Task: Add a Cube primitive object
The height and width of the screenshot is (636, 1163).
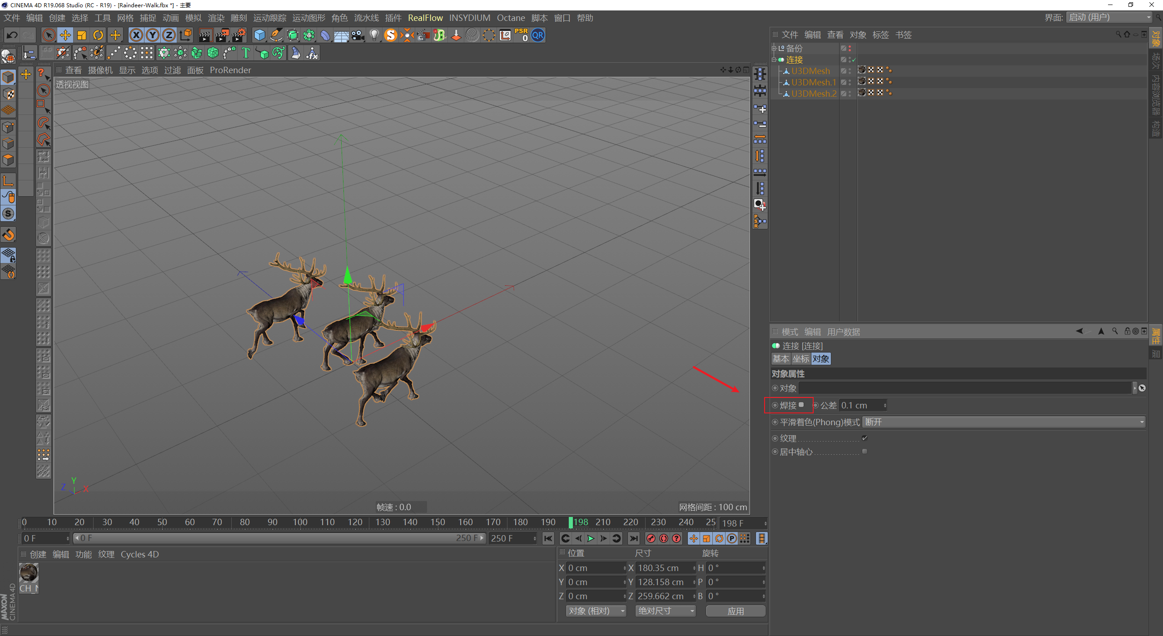Action: pyautogui.click(x=259, y=35)
